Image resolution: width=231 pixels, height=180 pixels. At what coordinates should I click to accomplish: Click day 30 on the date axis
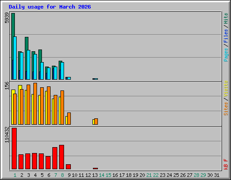pyautogui.click(x=210, y=175)
